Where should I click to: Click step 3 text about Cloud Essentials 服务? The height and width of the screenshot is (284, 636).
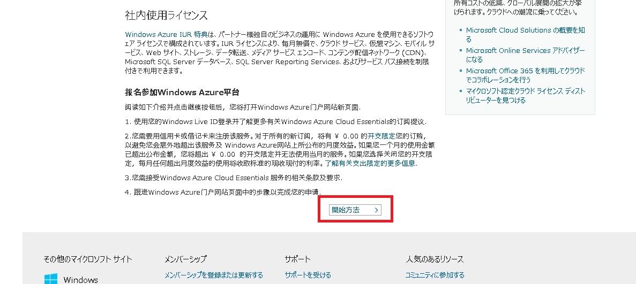[235, 178]
